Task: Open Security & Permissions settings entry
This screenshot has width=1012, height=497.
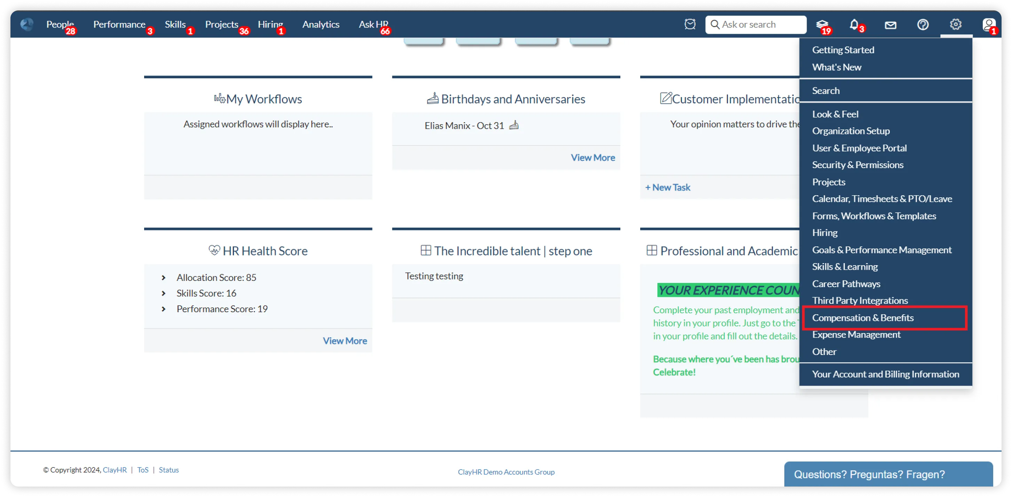Action: [858, 165]
